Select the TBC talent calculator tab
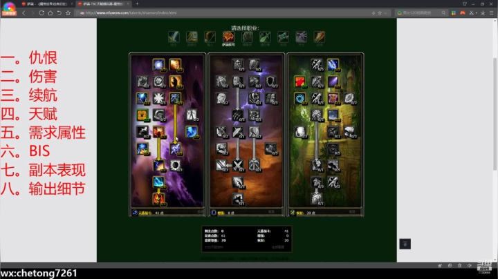The image size is (498, 279). point(102,4)
